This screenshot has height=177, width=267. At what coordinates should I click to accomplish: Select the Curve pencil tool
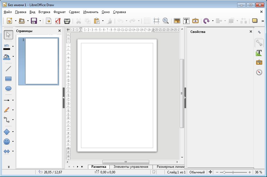7,110
